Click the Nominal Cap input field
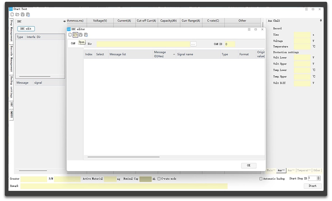 pyautogui.click(x=146, y=179)
